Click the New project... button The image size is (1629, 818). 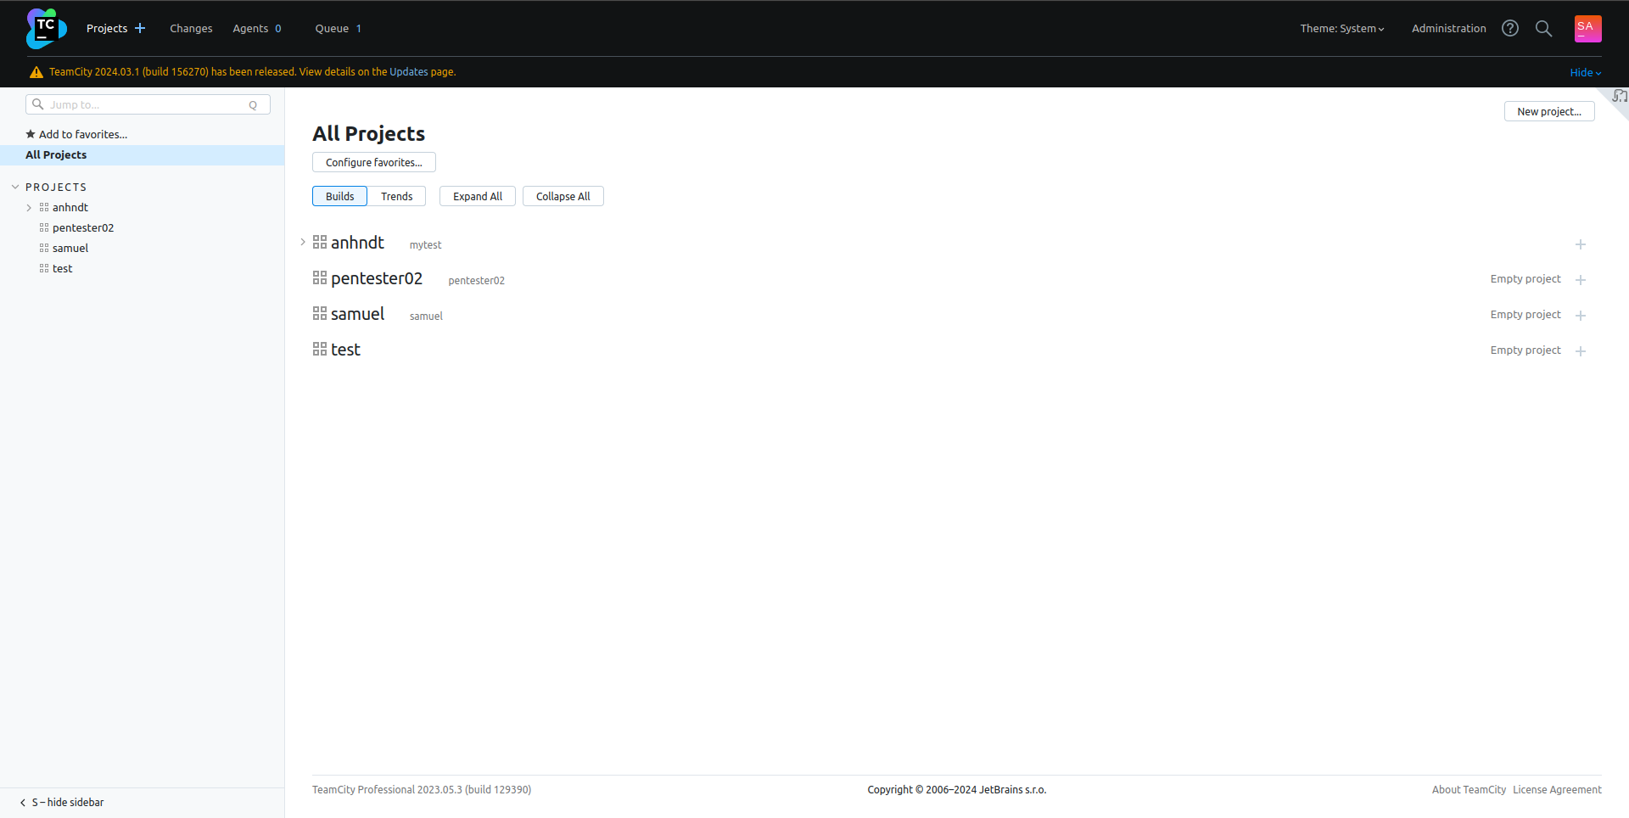pos(1548,111)
